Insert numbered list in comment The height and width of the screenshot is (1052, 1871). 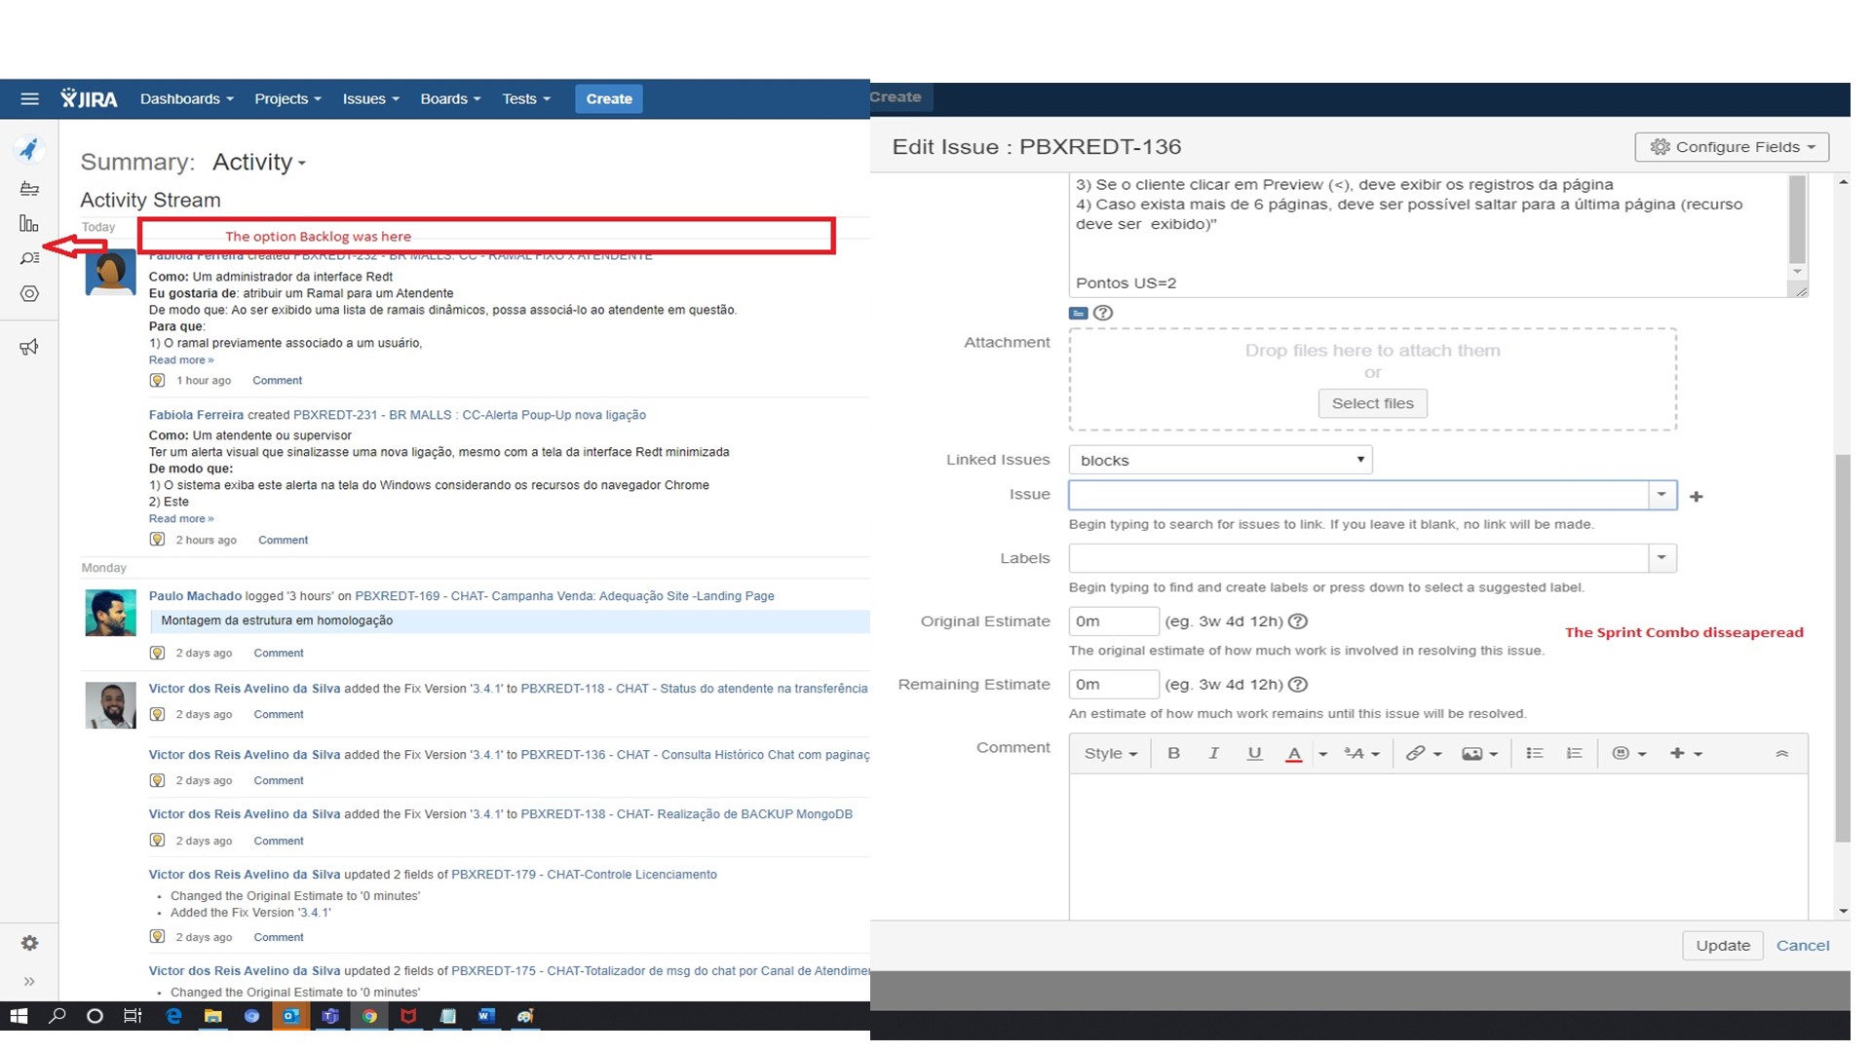[1574, 753]
